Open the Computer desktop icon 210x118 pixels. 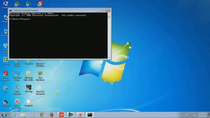pos(5,5)
